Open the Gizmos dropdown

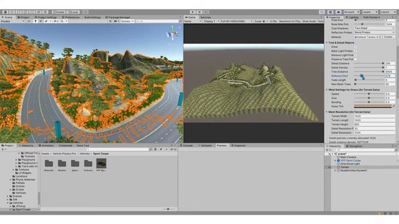(127, 21)
